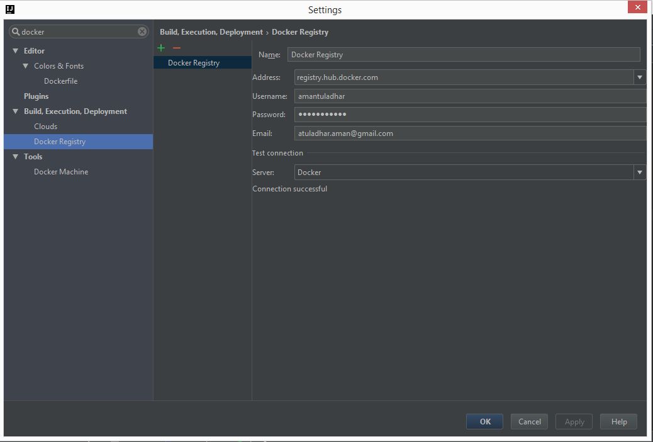Click the Test connection section label
The image size is (653, 442).
277,153
